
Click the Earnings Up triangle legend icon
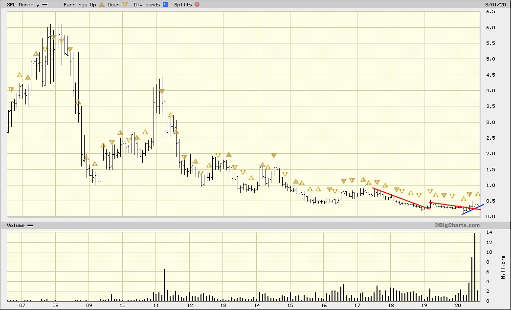101,4
